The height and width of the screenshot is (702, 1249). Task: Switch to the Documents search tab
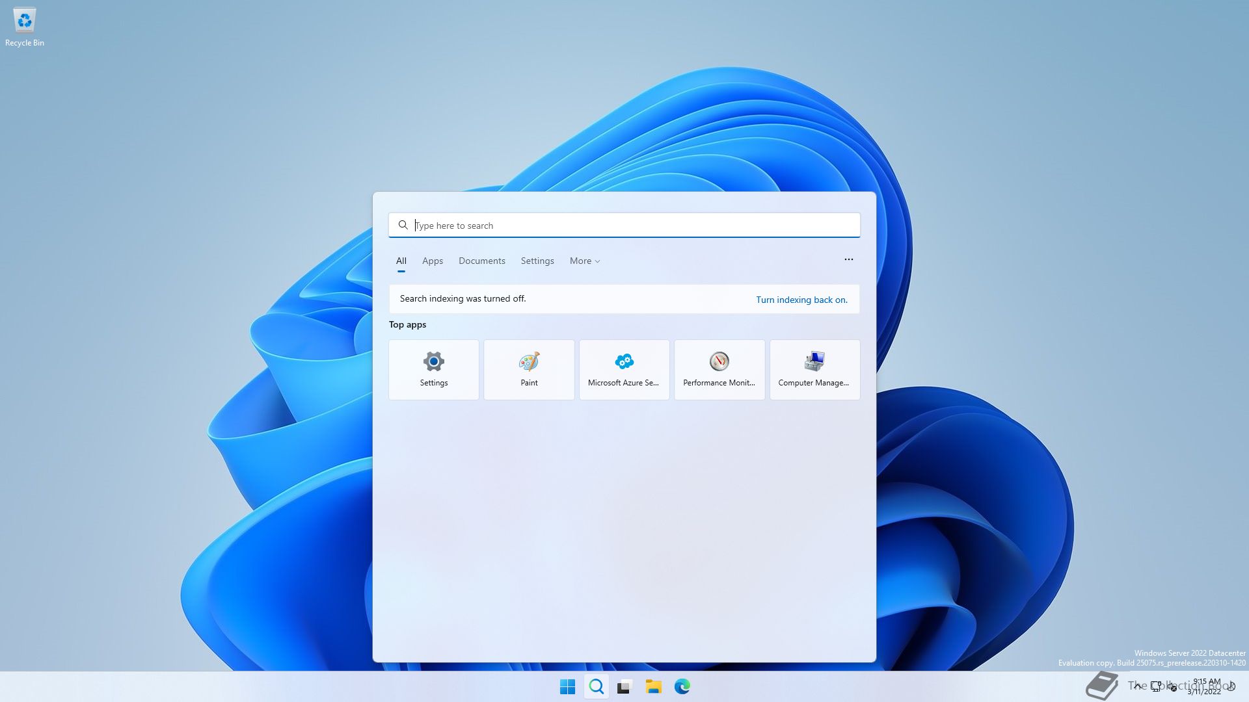[x=481, y=261]
